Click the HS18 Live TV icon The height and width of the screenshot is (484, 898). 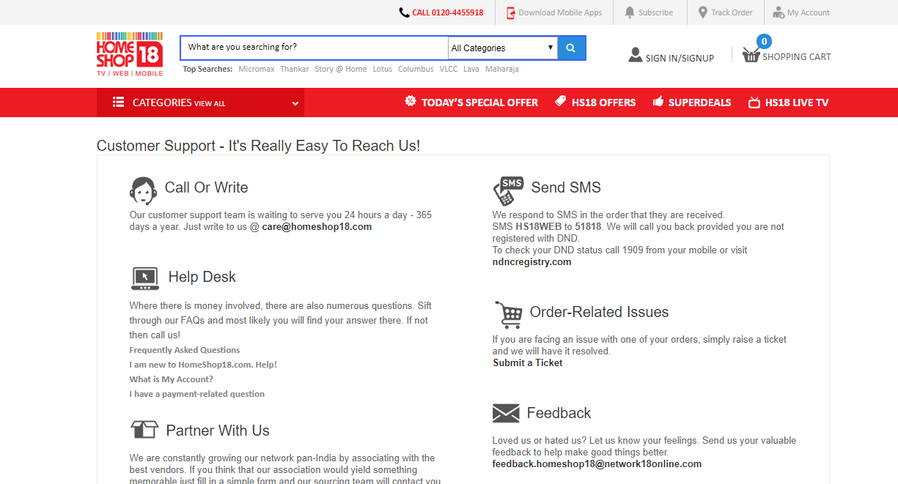pyautogui.click(x=754, y=103)
